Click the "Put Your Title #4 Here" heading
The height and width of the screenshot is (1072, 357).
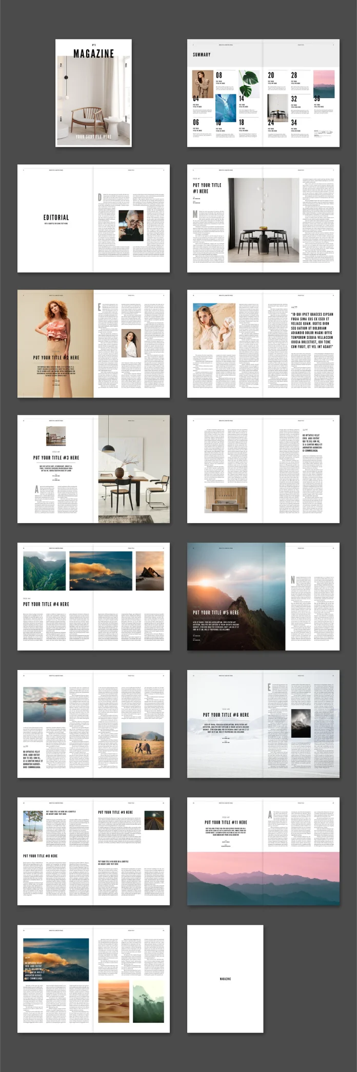tap(46, 604)
